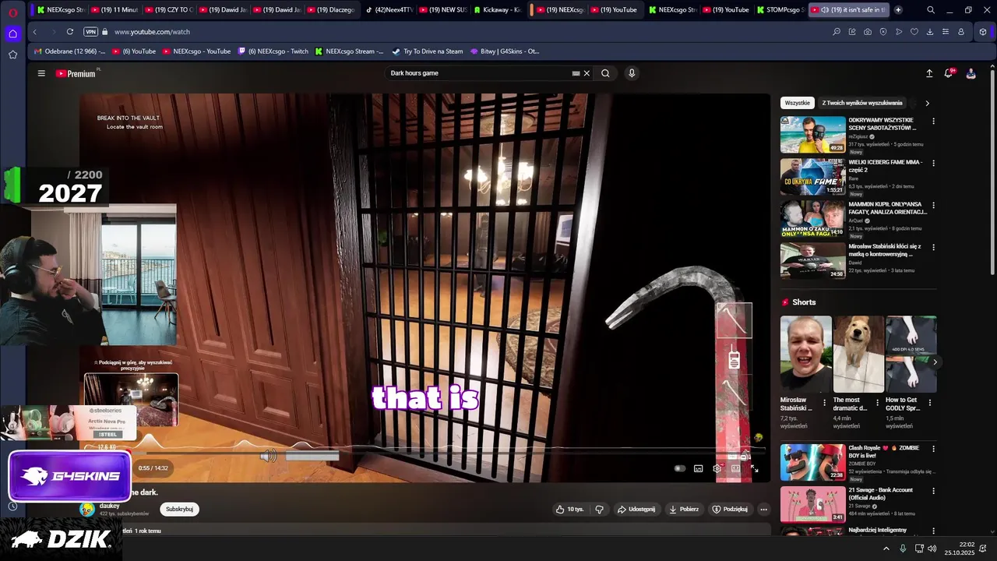Switch to the (19) NEW SUS tab
The width and height of the screenshot is (997, 561).
443,10
